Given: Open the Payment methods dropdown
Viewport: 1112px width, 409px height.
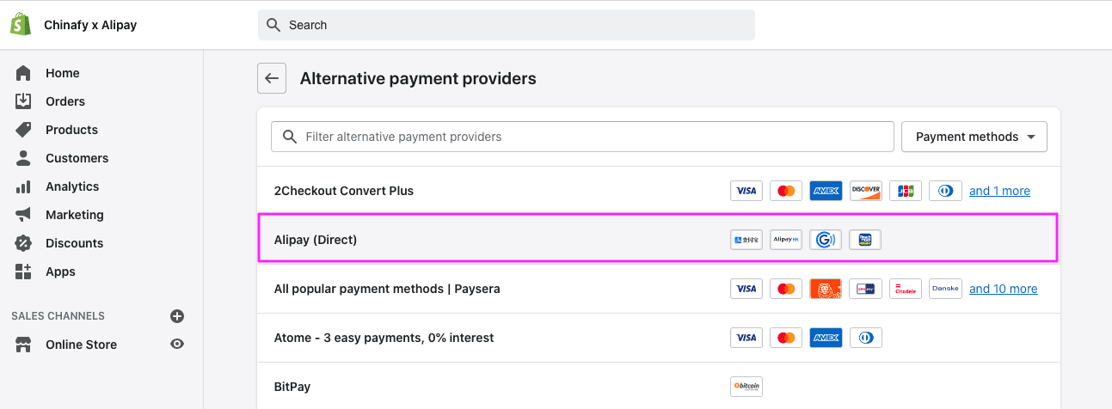Looking at the screenshot, I should [x=974, y=137].
